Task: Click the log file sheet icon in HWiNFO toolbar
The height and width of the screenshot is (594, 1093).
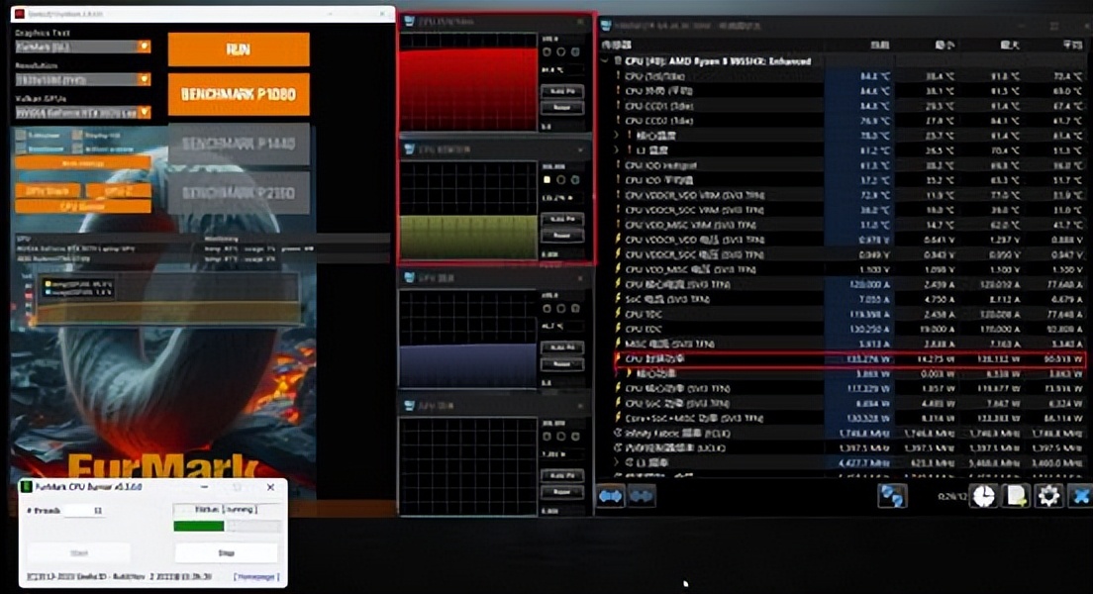Action: tap(1017, 496)
